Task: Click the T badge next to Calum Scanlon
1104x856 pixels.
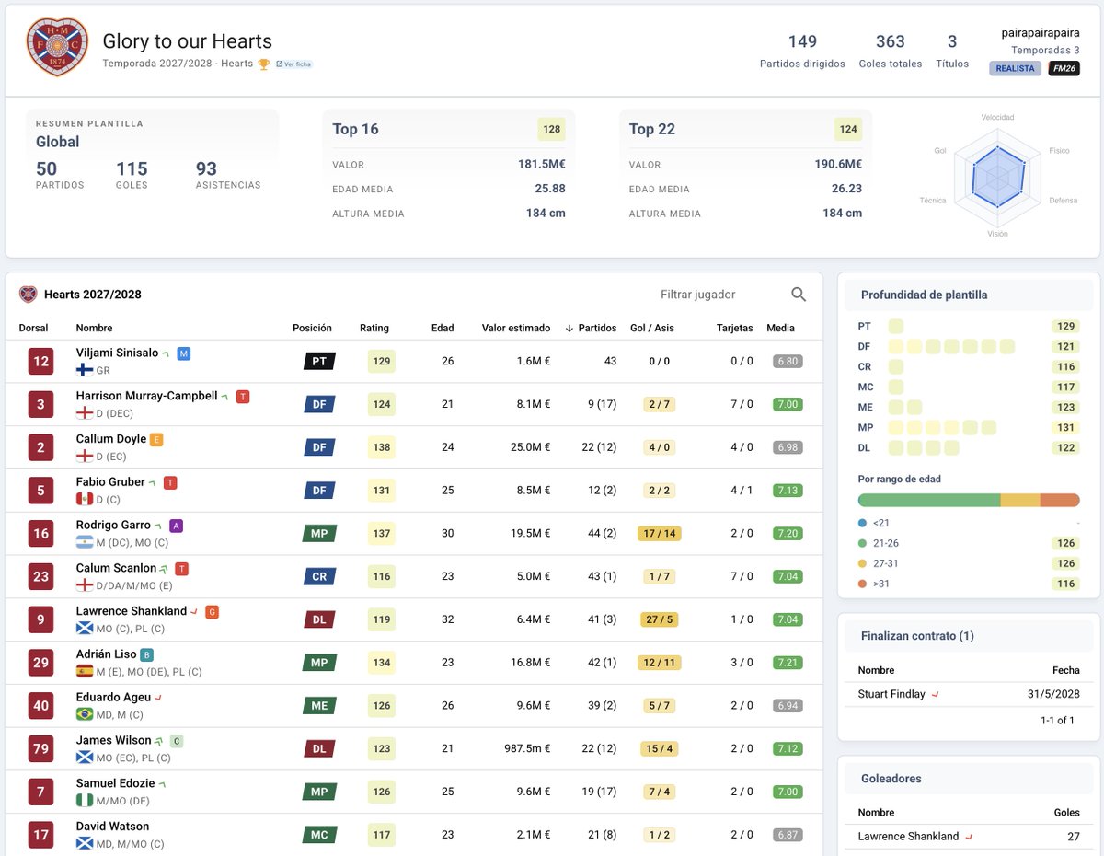Action: (x=181, y=569)
